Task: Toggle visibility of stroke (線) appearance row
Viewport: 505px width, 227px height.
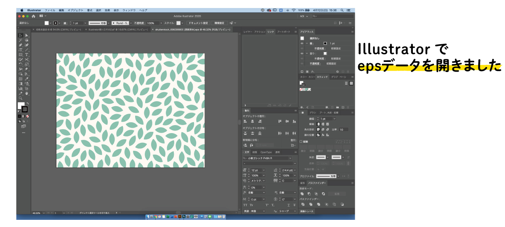Action: pos(302,43)
